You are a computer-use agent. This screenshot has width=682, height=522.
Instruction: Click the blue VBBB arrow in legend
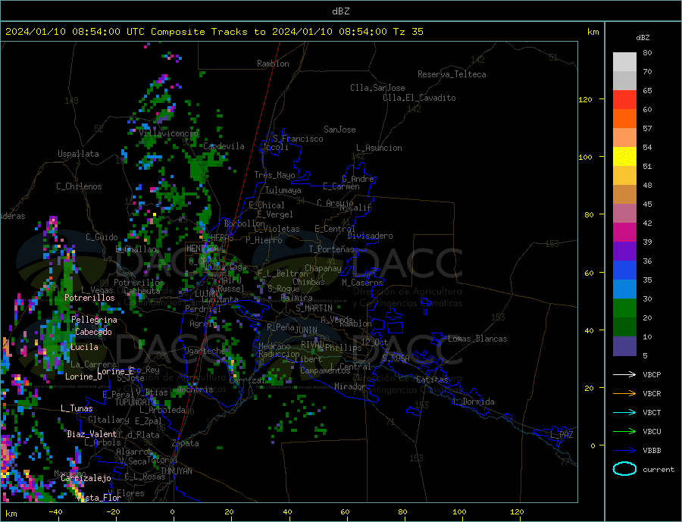click(x=624, y=450)
